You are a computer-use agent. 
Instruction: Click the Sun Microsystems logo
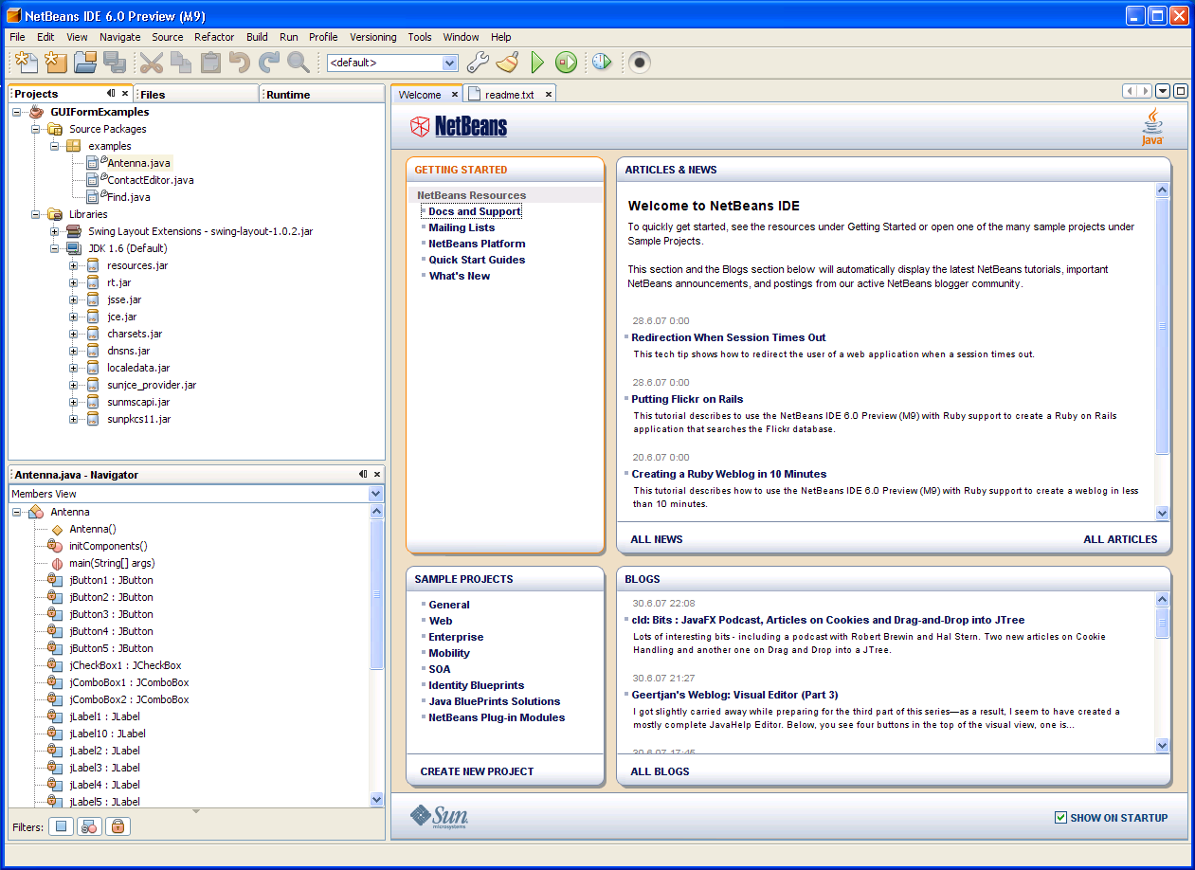(x=439, y=817)
